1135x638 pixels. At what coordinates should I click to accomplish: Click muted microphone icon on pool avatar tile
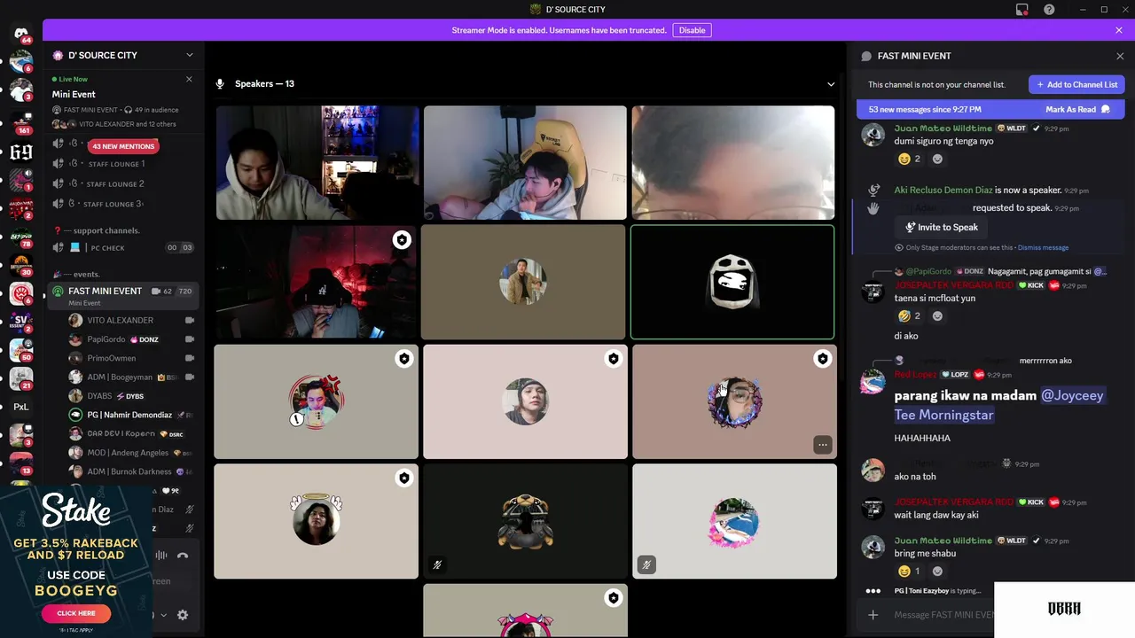pyautogui.click(x=646, y=564)
